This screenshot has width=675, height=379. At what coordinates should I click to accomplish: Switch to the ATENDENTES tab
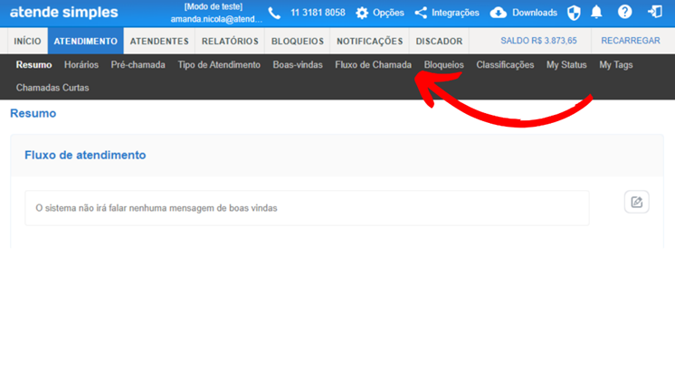[x=159, y=41]
